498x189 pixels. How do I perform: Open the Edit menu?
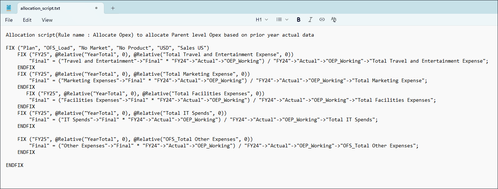pos(27,20)
